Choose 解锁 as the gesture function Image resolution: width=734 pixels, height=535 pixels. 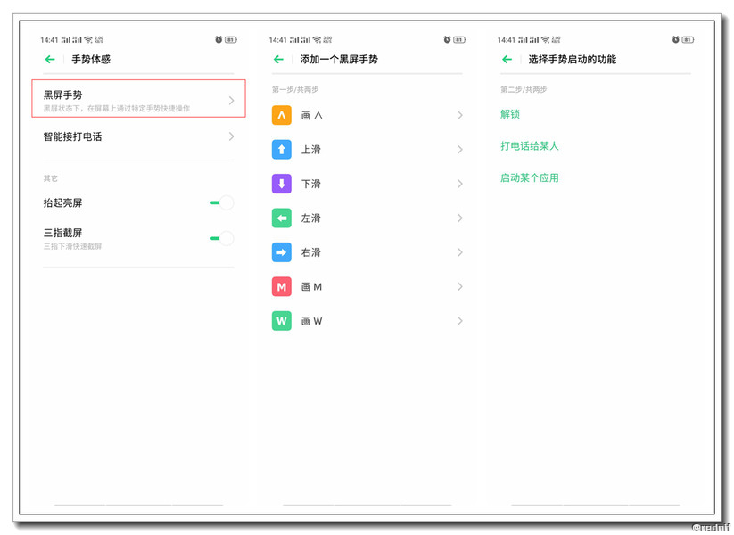pyautogui.click(x=509, y=115)
